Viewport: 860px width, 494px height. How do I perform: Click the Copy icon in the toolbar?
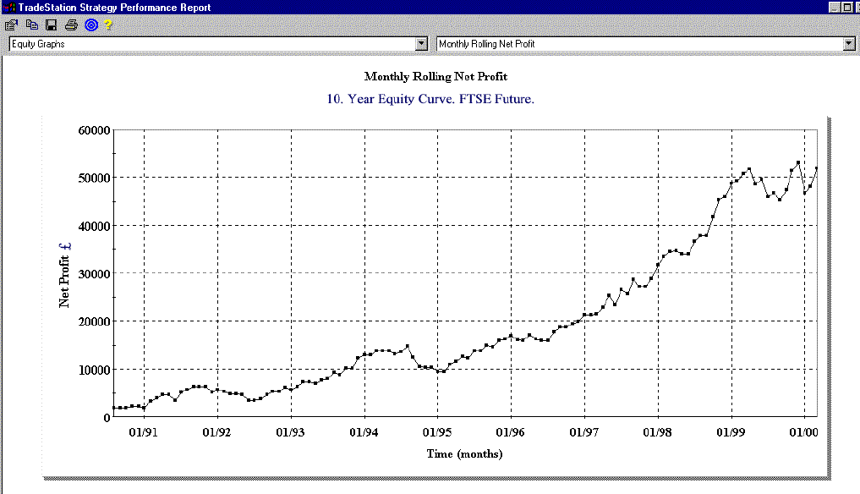(31, 25)
